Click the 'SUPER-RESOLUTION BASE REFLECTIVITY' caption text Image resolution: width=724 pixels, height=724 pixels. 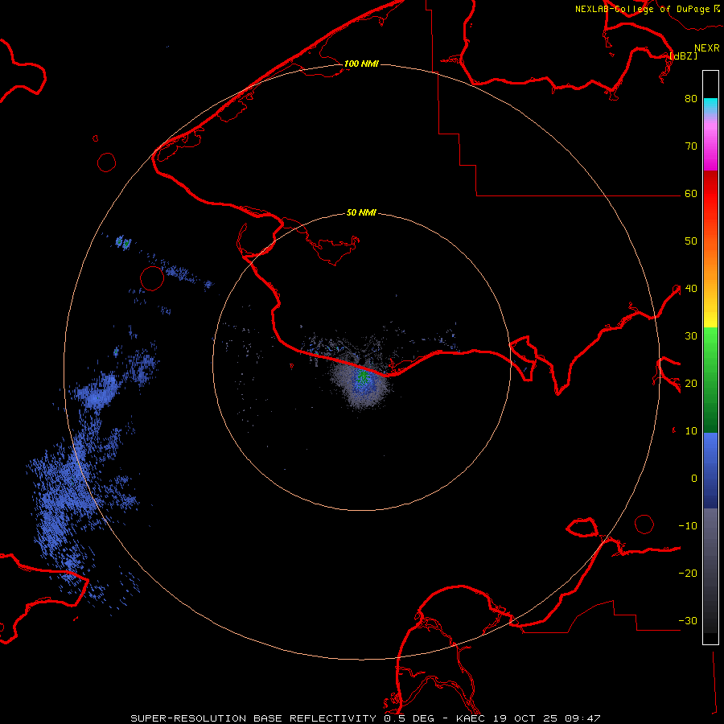[253, 718]
